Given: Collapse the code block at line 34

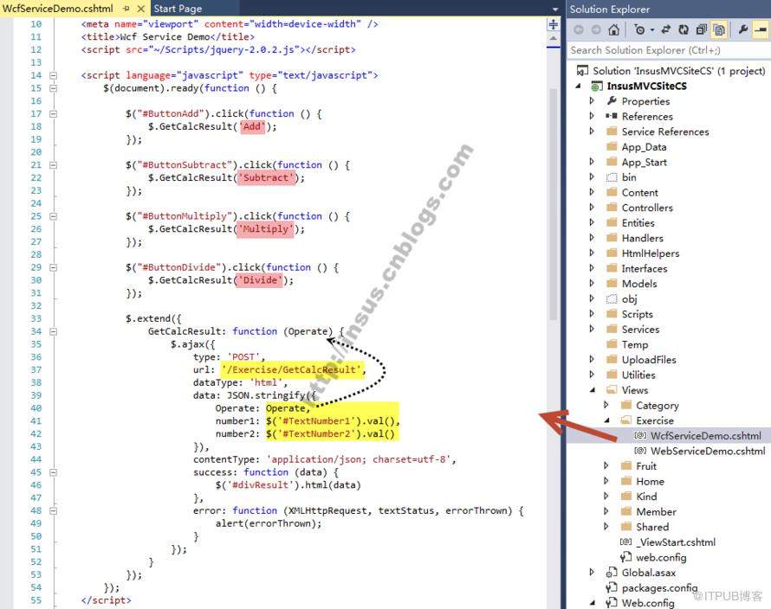Looking at the screenshot, I should pyautogui.click(x=53, y=331).
